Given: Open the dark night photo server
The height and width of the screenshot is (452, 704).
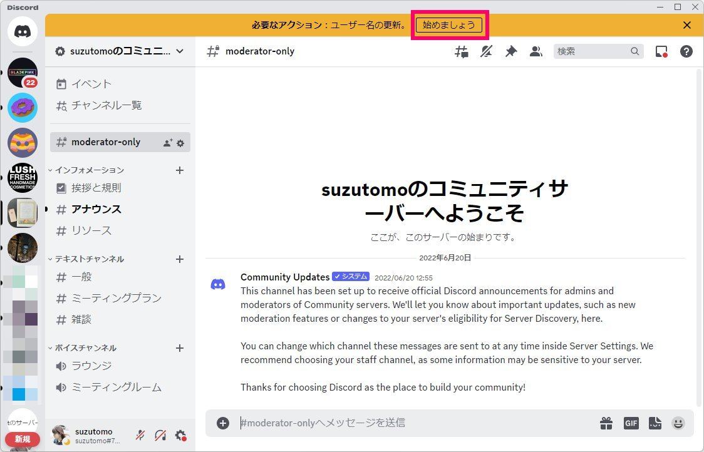Looking at the screenshot, I should coord(23,248).
